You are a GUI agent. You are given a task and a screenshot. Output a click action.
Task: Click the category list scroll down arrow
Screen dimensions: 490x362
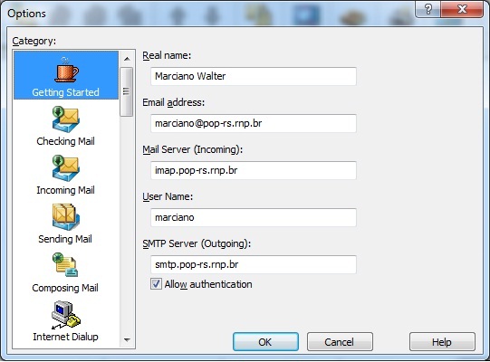[127, 339]
